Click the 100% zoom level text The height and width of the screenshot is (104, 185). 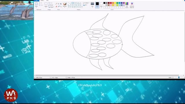click(170, 78)
